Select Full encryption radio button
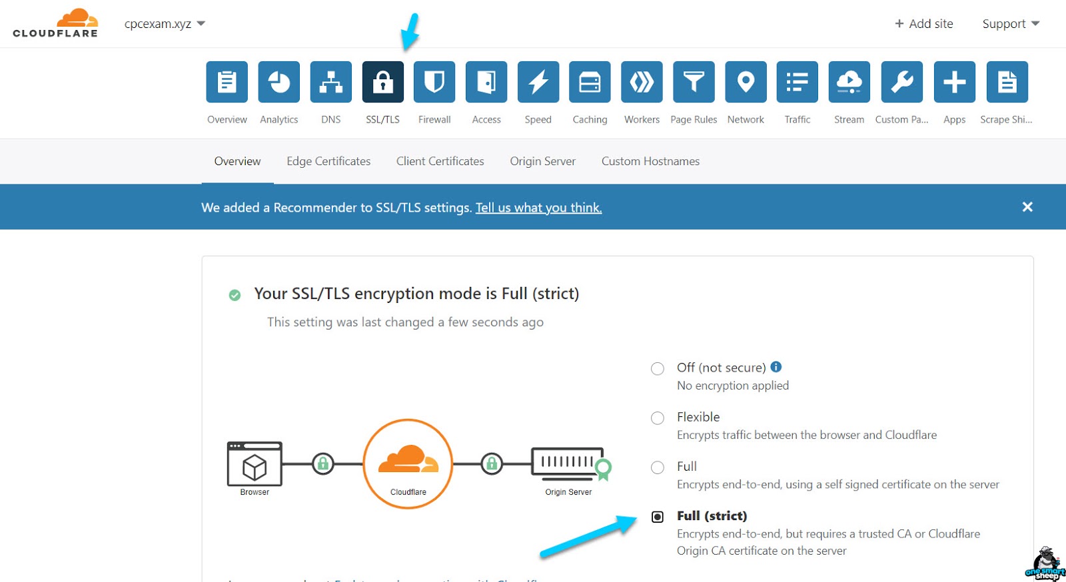Screen dimensions: 1066x582 coord(658,467)
